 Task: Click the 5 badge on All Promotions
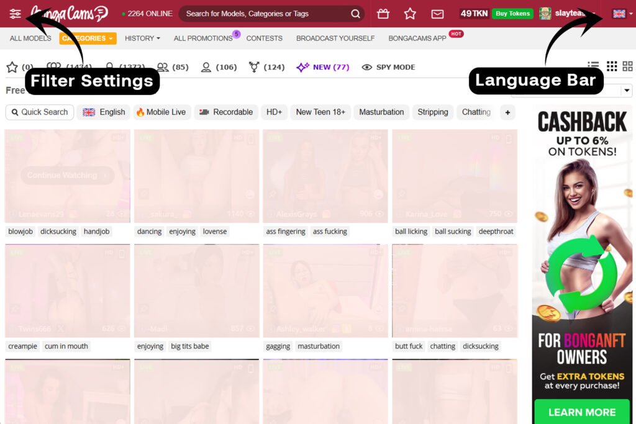[237, 34]
